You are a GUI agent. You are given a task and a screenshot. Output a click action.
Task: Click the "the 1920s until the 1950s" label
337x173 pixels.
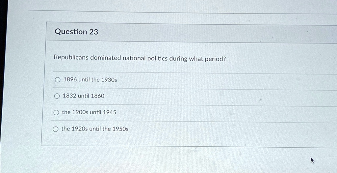95,129
